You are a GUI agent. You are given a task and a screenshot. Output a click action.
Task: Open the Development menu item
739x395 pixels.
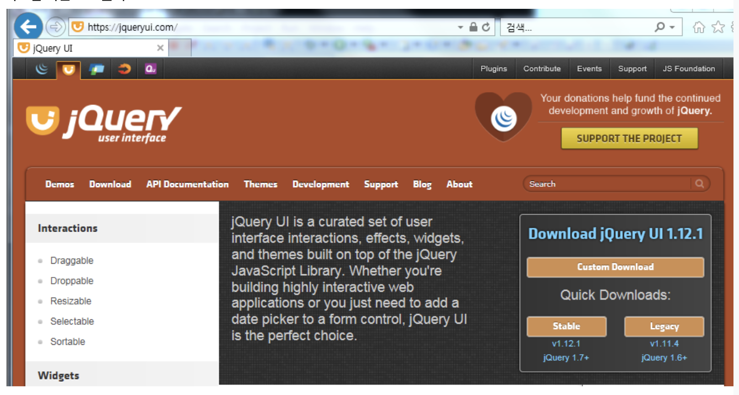click(321, 184)
